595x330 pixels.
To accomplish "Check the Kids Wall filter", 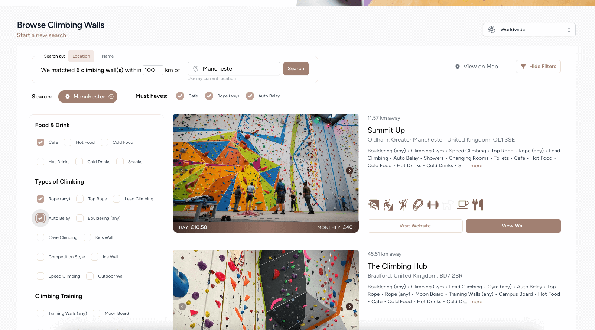I will [x=87, y=237].
